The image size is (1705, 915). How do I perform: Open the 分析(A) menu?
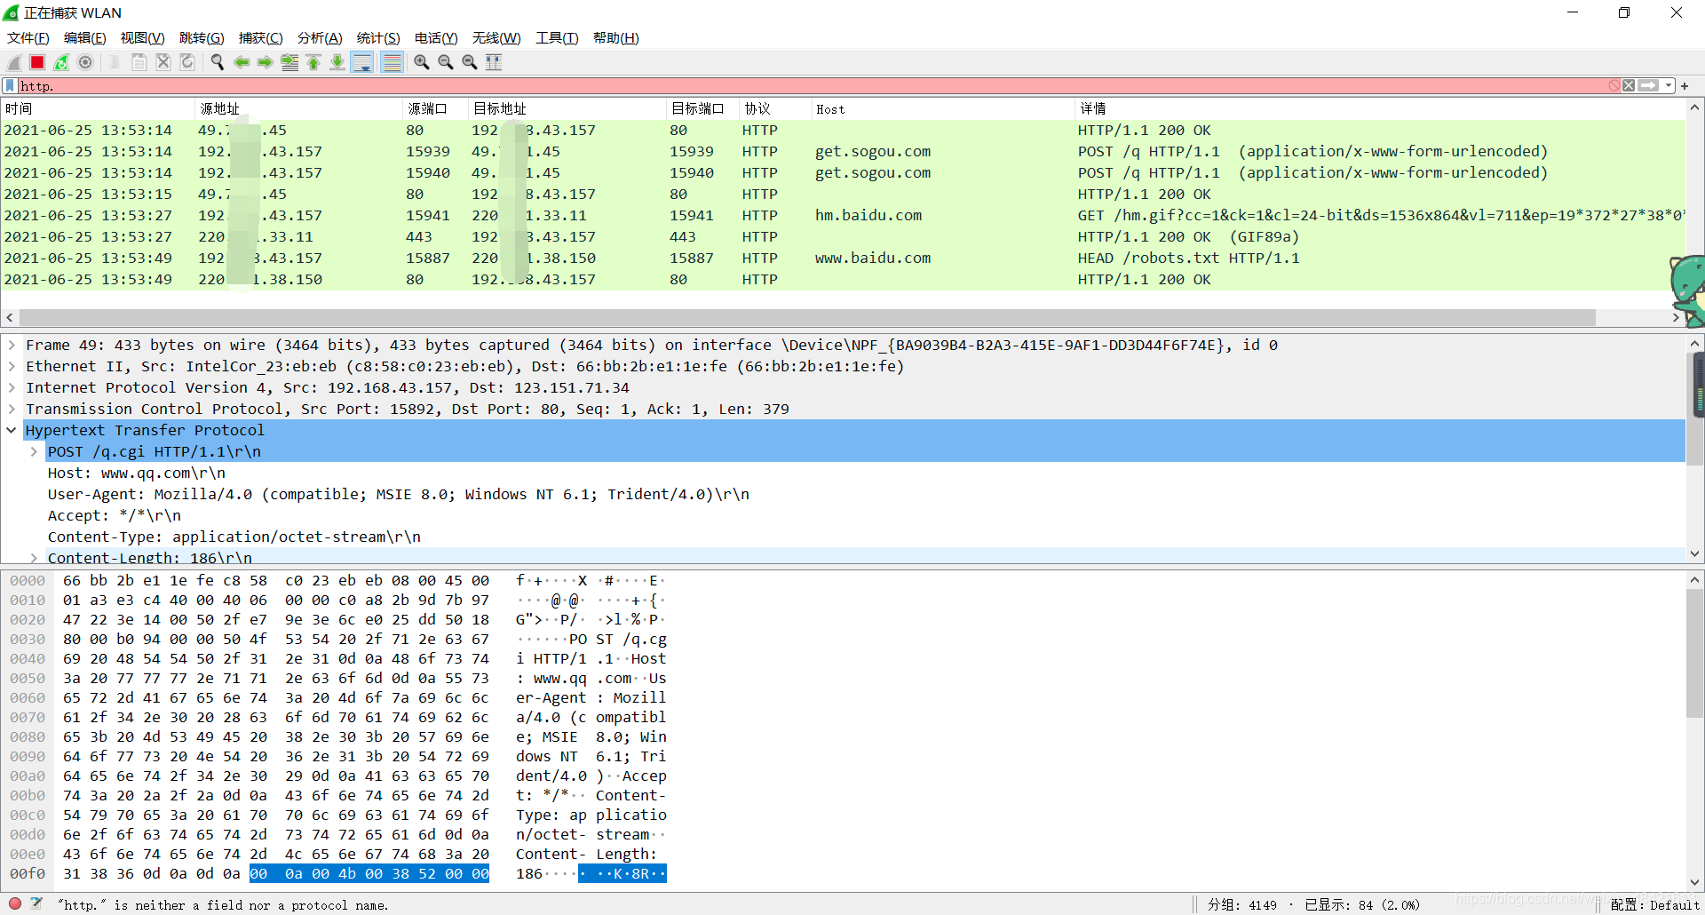click(320, 38)
